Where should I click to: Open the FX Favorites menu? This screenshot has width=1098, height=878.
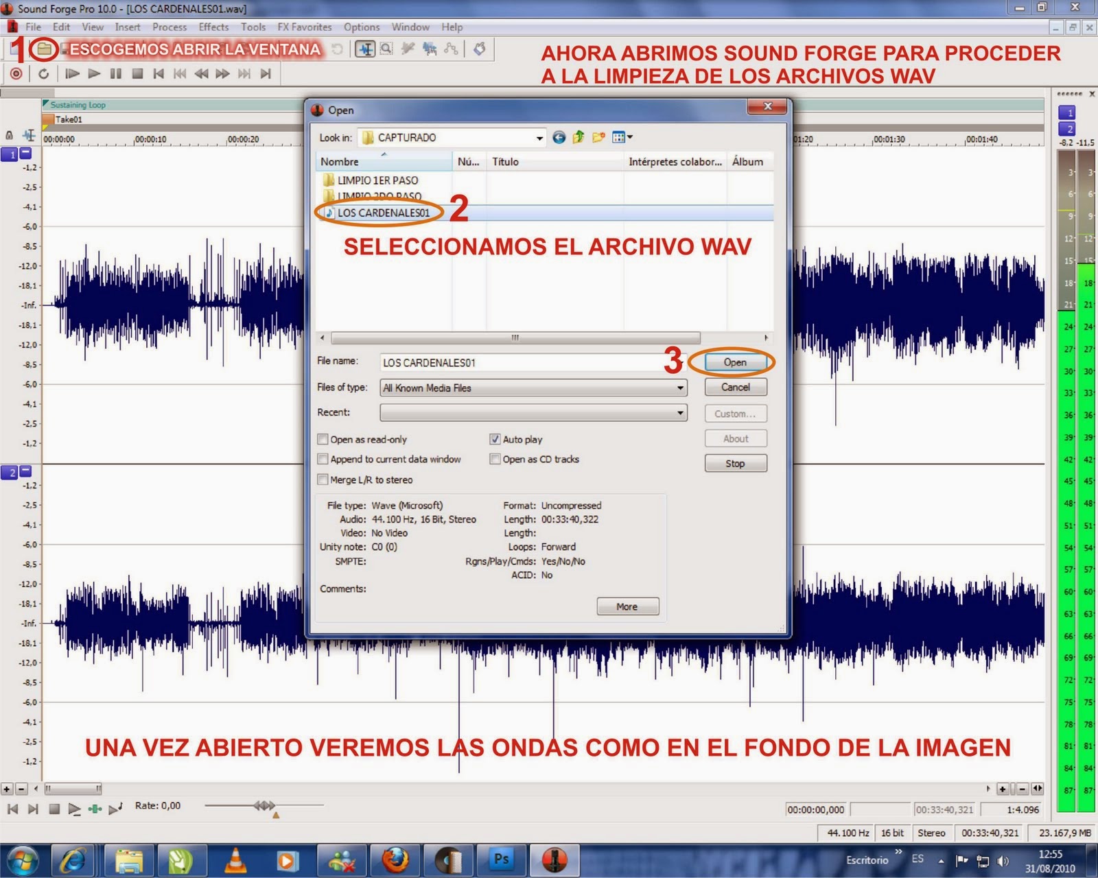305,27
